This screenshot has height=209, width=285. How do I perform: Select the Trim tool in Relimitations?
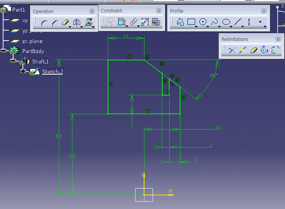pos(232,50)
